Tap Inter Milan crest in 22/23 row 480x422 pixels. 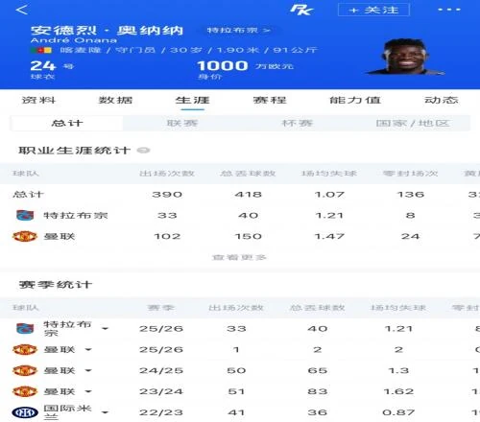click(x=25, y=412)
